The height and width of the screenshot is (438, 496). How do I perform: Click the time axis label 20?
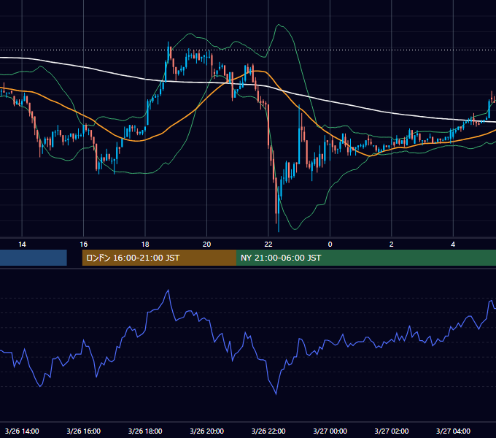206,245
